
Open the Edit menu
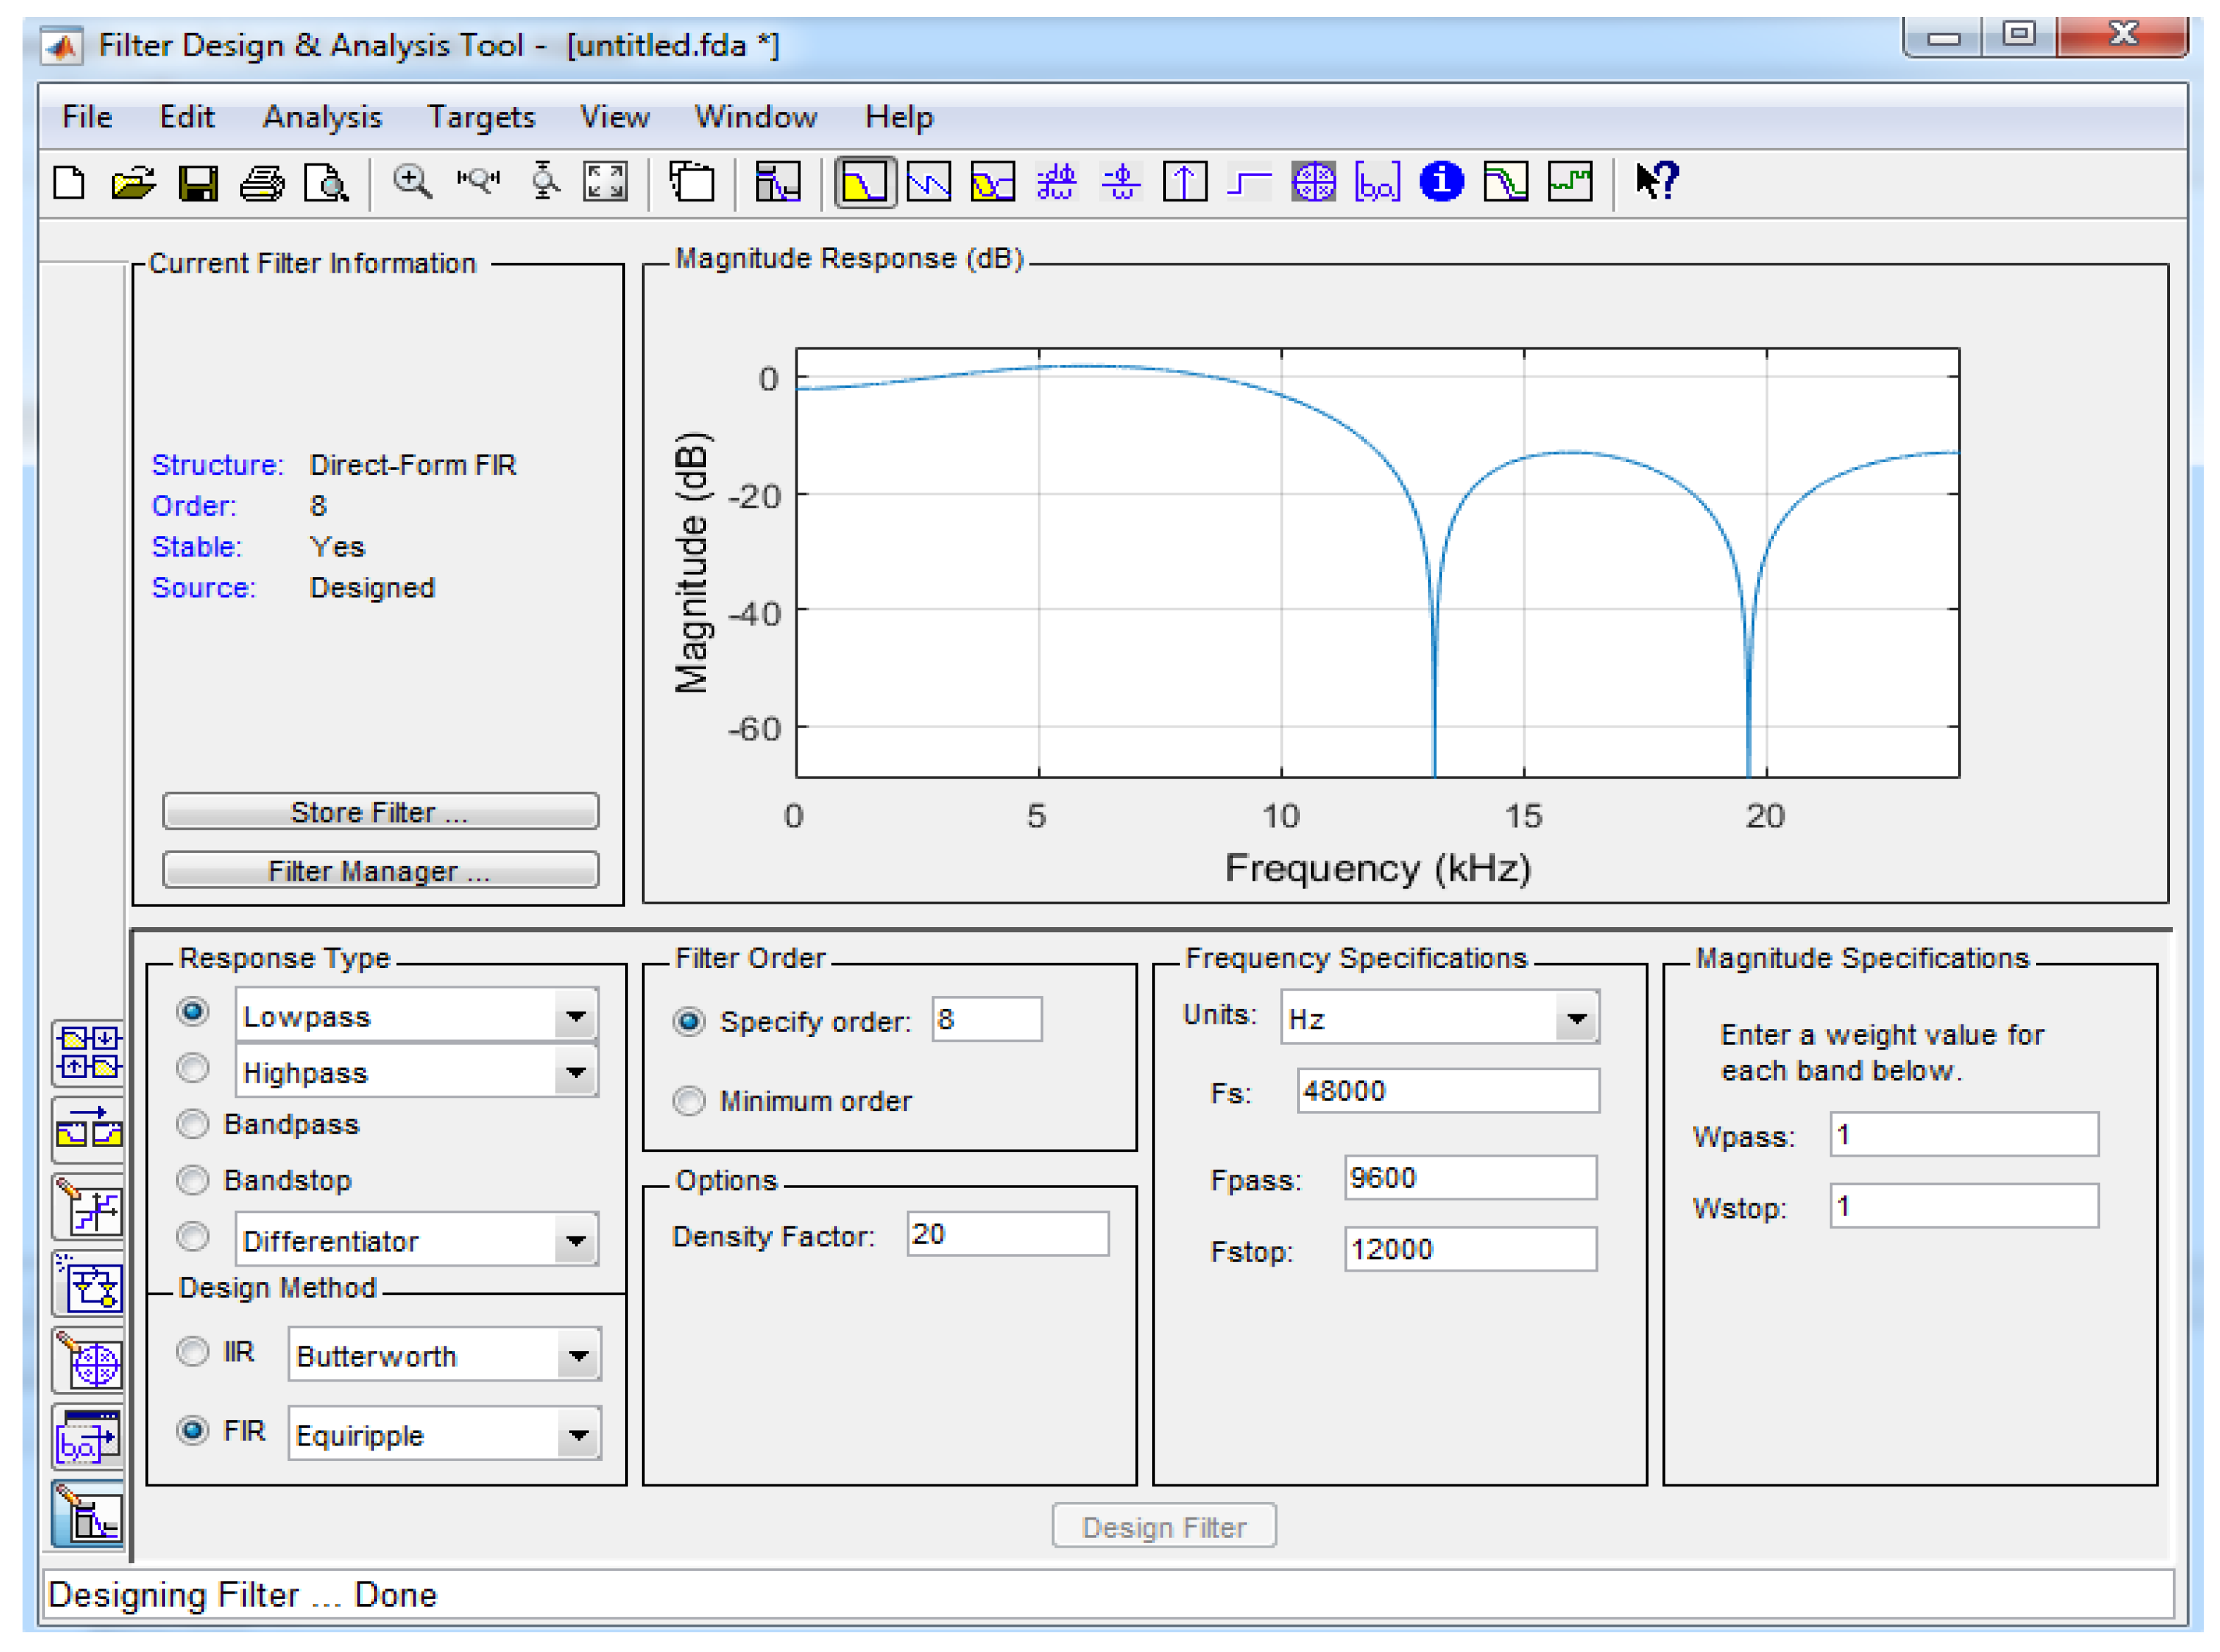[187, 117]
